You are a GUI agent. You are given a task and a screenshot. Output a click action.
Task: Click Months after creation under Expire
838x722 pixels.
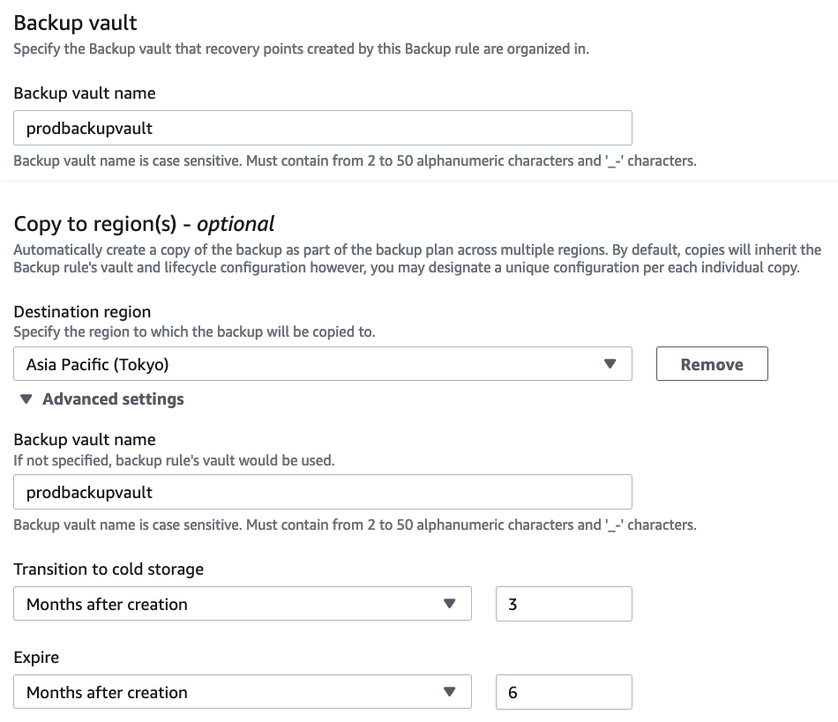pos(106,692)
